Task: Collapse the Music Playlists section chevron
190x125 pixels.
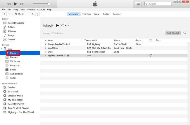Action: tap(16, 84)
